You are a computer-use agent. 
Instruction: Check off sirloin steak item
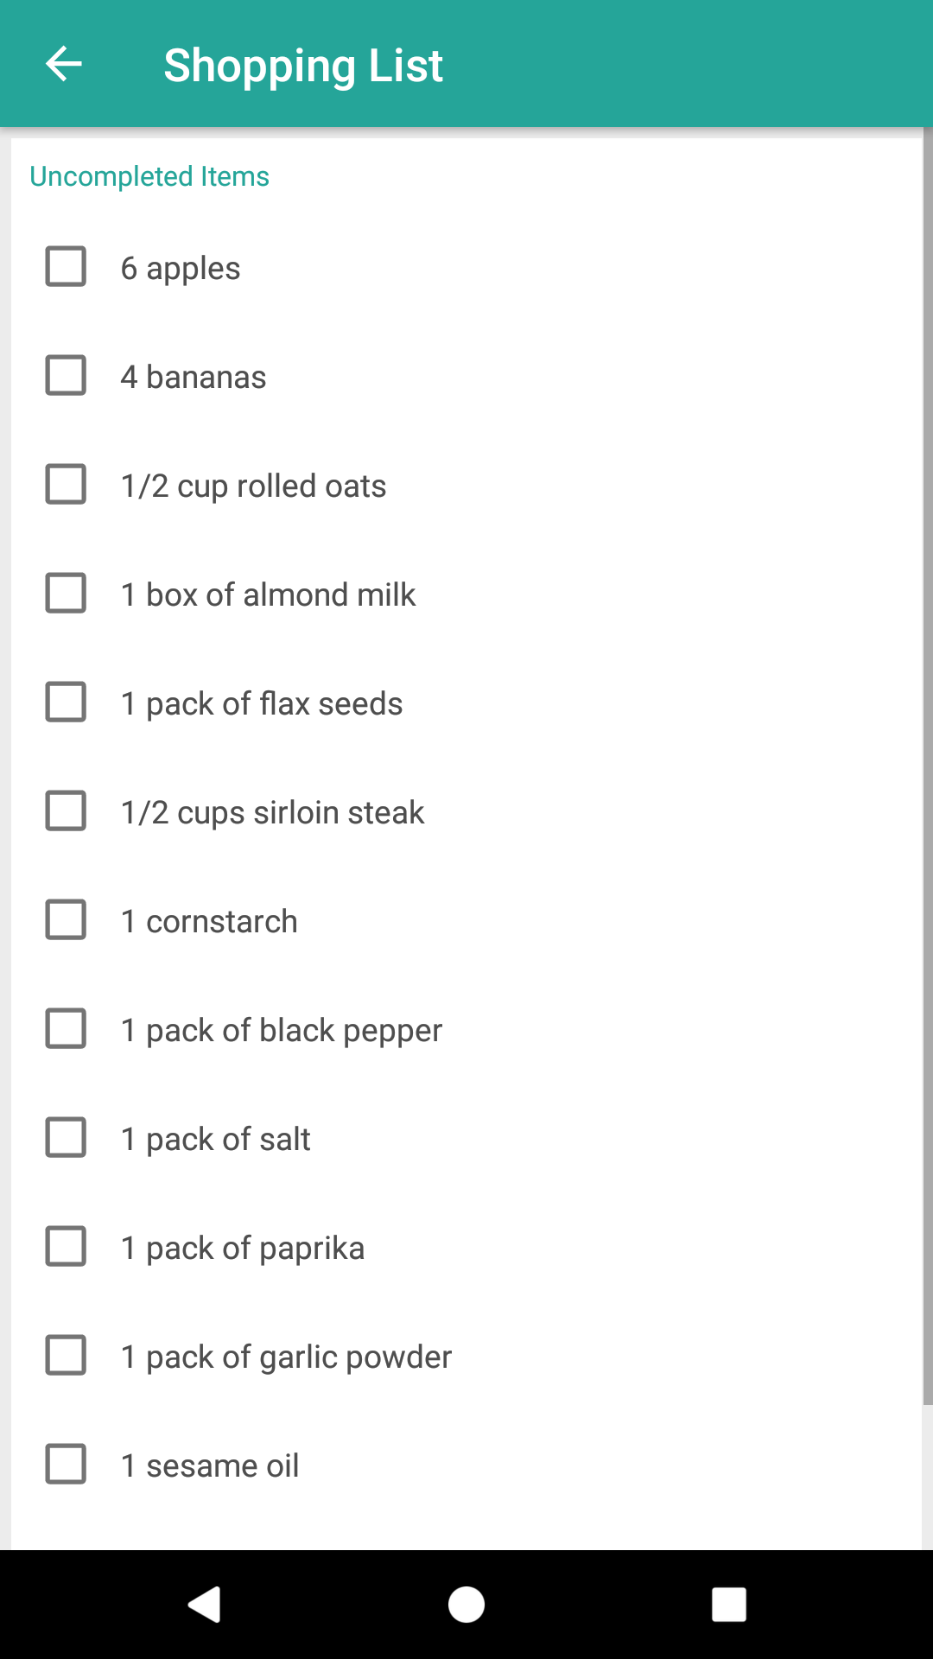pyautogui.click(x=66, y=810)
